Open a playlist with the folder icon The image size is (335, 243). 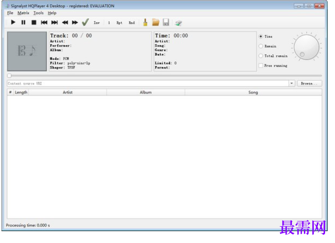click(156, 22)
